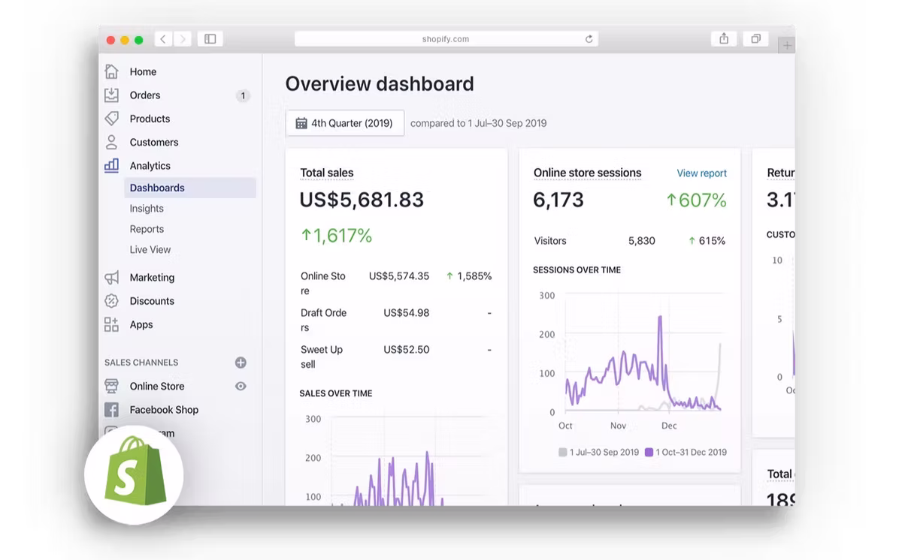The height and width of the screenshot is (560, 902).
Task: Click the calendar icon in date picker
Action: (x=301, y=123)
